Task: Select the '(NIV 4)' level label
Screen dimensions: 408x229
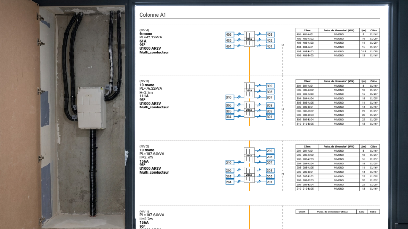Action: click(x=144, y=30)
